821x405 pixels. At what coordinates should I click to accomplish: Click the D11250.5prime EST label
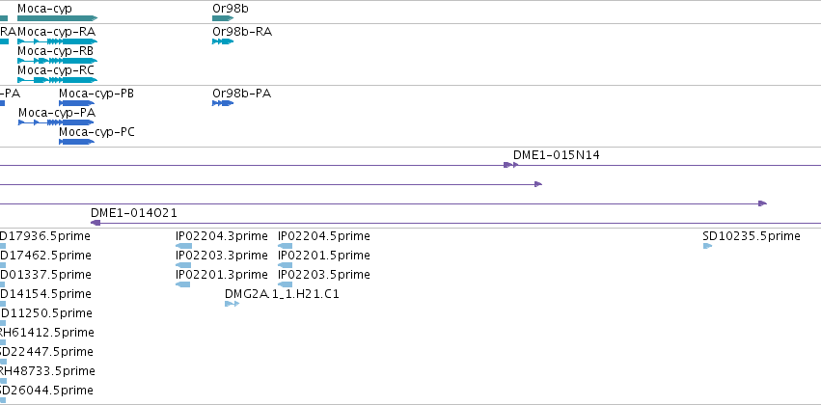point(46,313)
